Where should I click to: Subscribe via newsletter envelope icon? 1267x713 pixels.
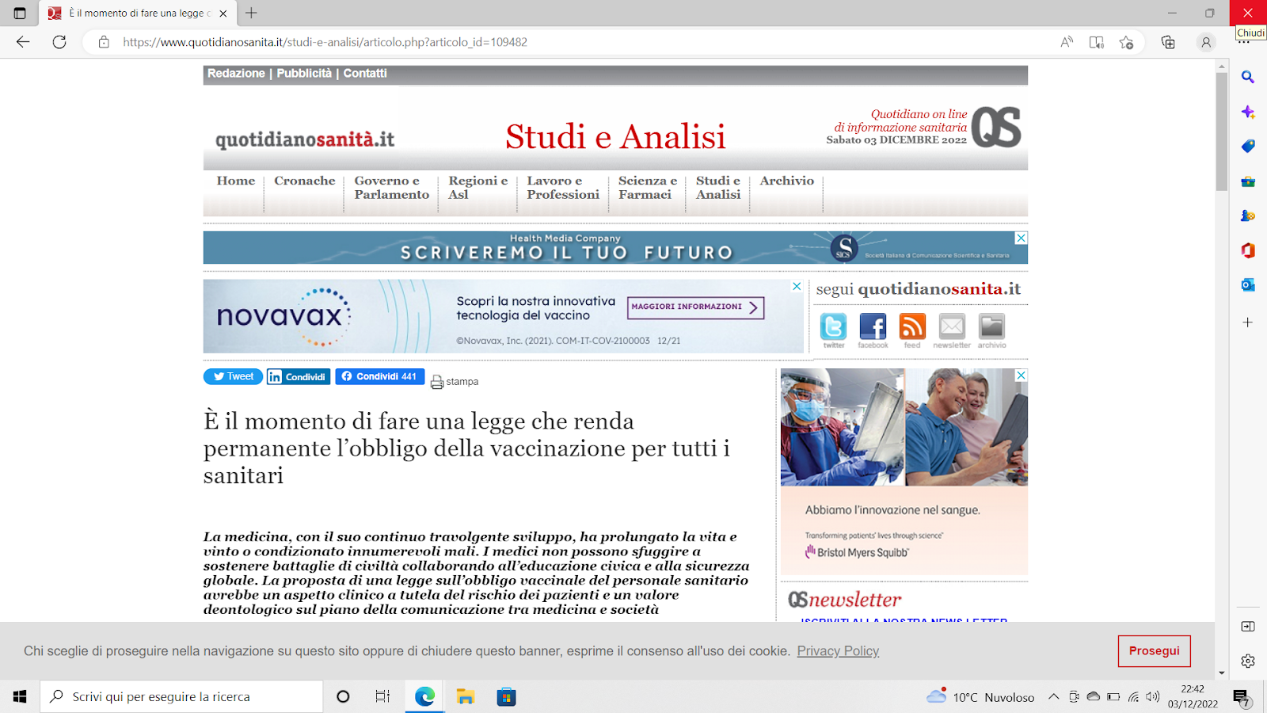coord(952,326)
